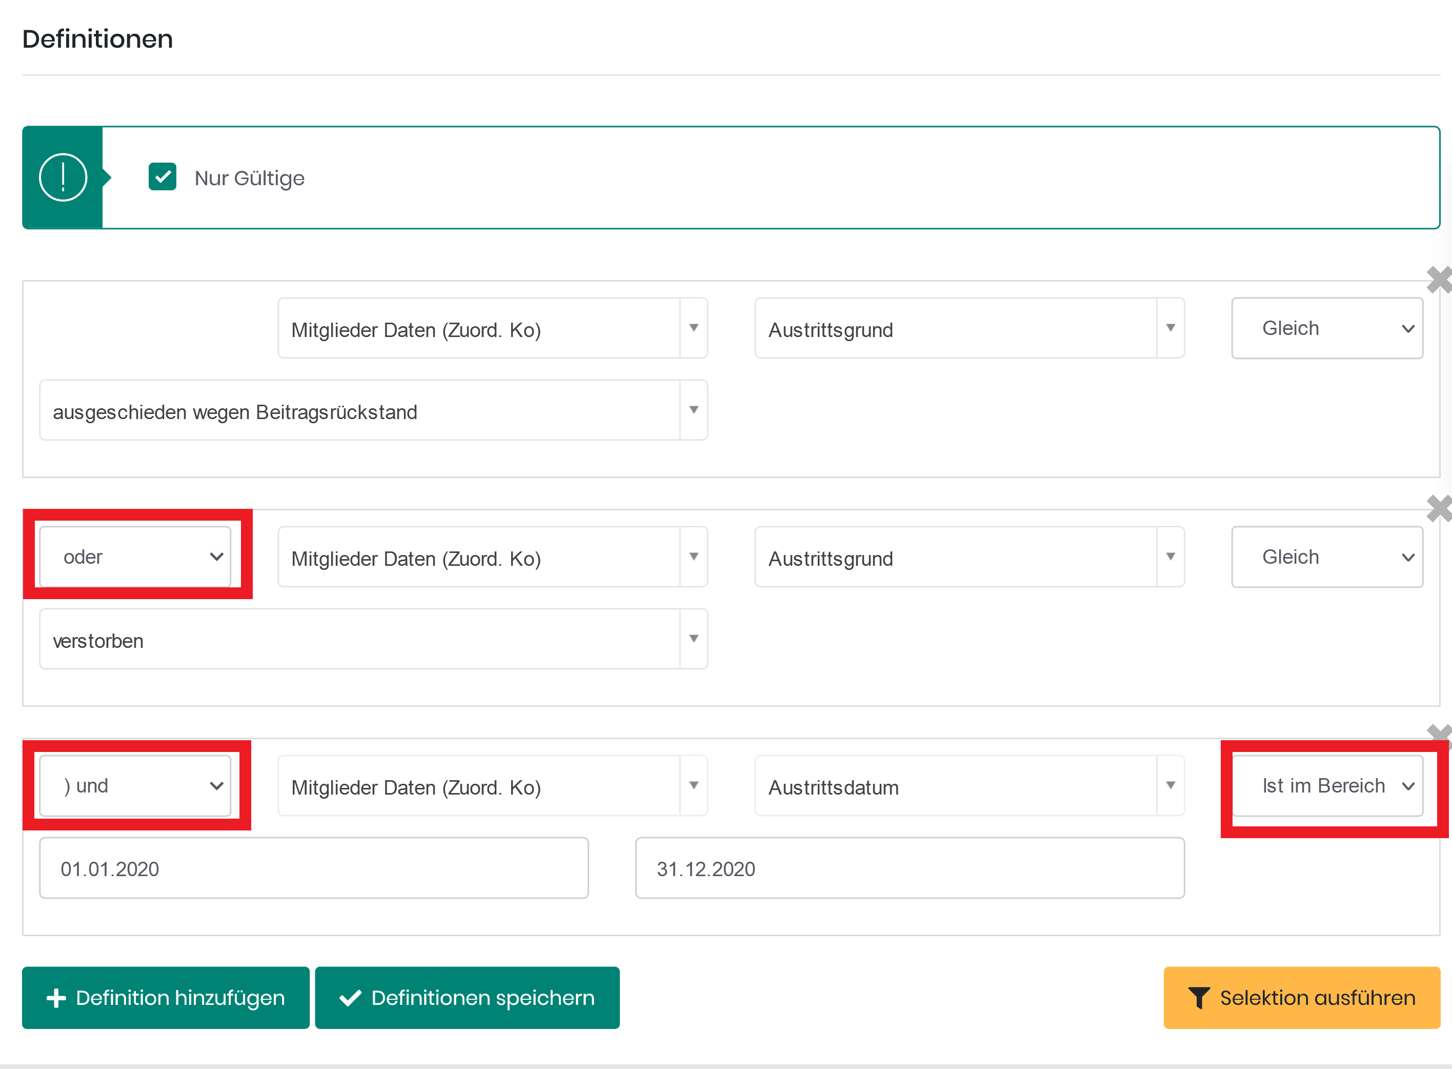Remove the first definition with X icon
Image resolution: width=1452 pixels, height=1069 pixels.
tap(1439, 280)
